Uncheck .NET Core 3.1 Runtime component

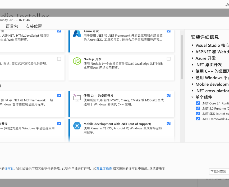pyautogui.click(x=198, y=103)
